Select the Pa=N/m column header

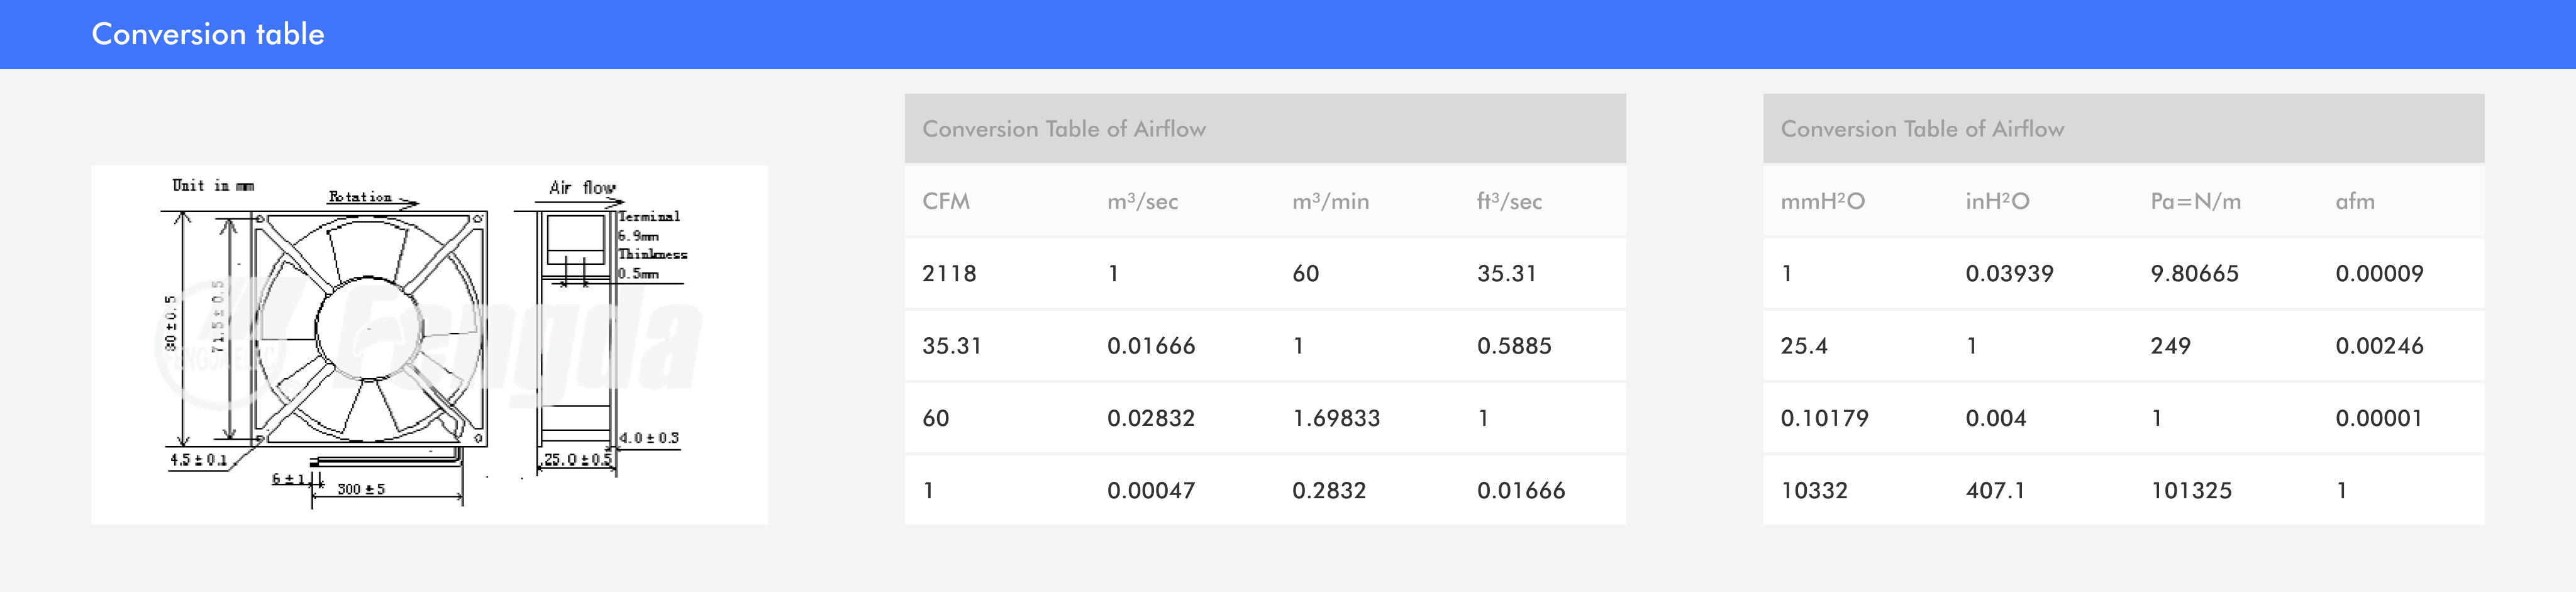pyautogui.click(x=2195, y=201)
